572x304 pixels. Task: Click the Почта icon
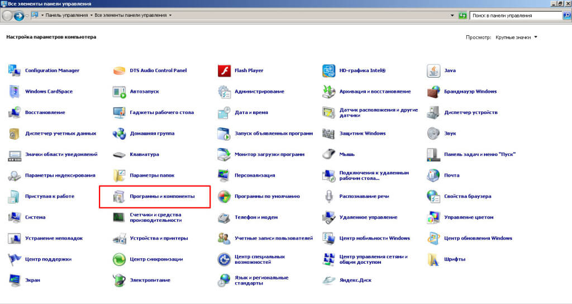click(433, 175)
